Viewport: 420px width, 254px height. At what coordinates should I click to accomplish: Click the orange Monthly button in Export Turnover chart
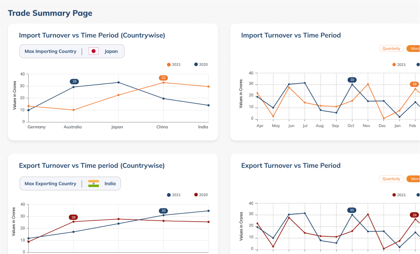click(x=414, y=179)
